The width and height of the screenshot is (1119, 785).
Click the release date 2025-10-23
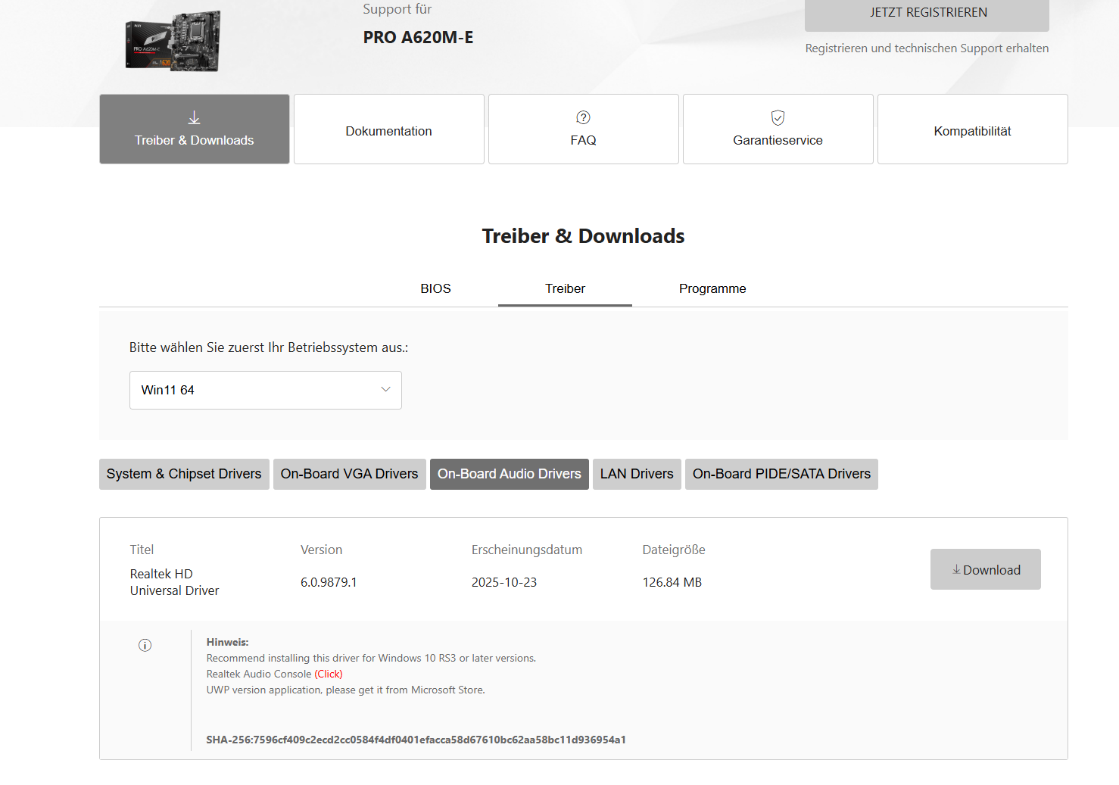504,582
